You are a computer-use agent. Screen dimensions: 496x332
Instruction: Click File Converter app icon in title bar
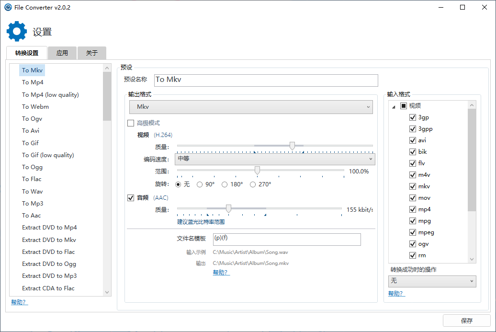click(x=8, y=8)
